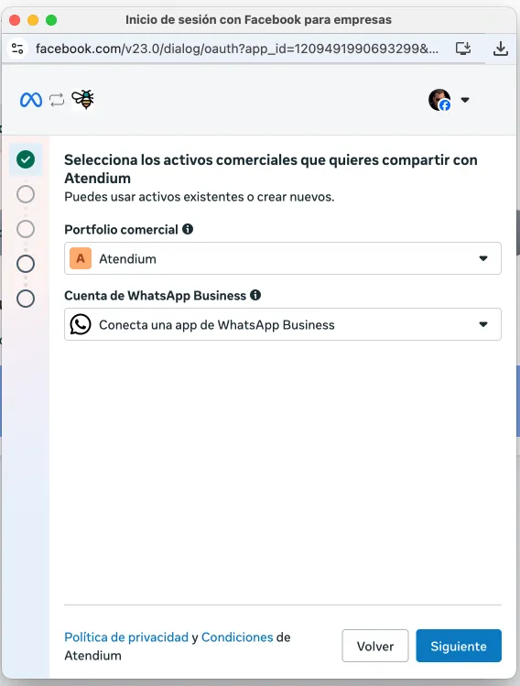This screenshot has height=686, width=520.
Task: Click the site settings icon in address bar
Action: [17, 49]
